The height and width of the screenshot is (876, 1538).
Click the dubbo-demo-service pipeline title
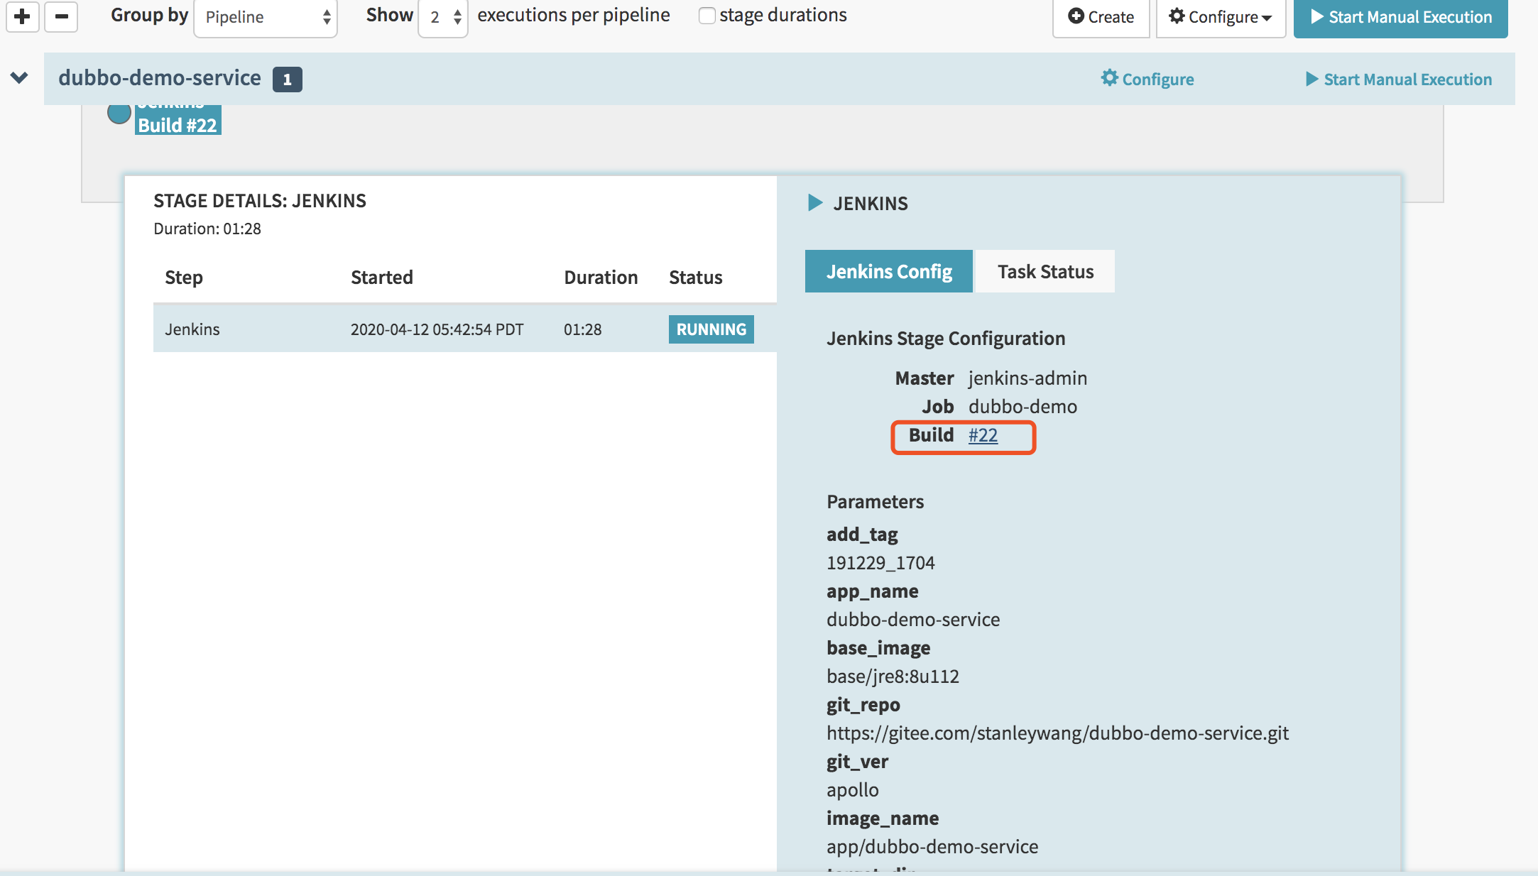(x=160, y=77)
